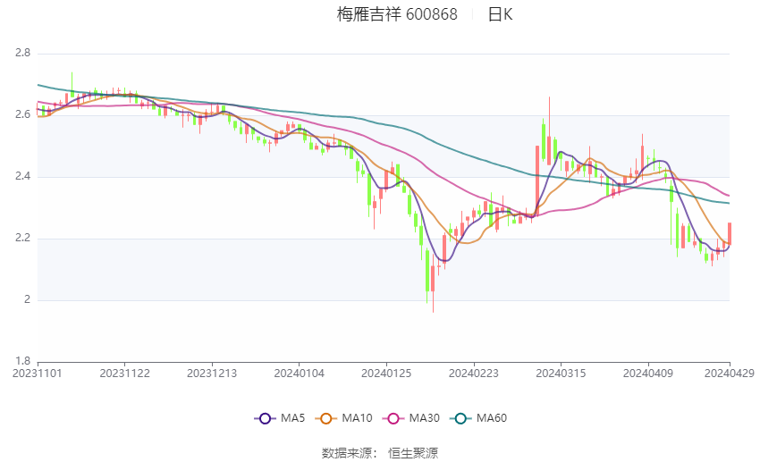Click the 20231101 x-axis date label
The height and width of the screenshot is (462, 760).
38,374
